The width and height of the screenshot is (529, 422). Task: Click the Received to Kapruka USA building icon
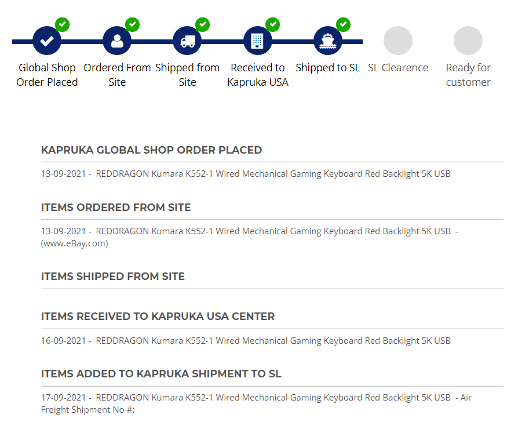click(x=257, y=41)
